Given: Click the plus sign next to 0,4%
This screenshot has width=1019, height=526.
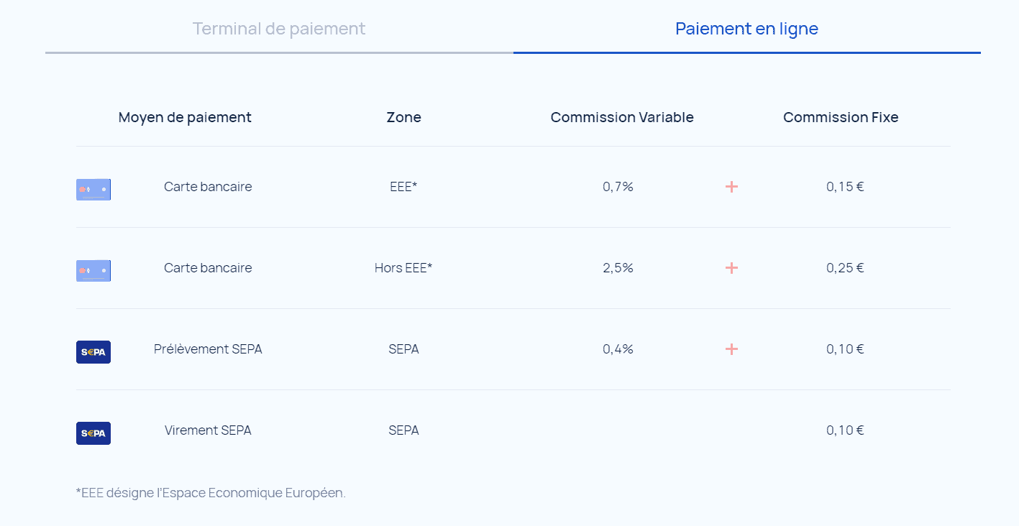Looking at the screenshot, I should (x=731, y=349).
